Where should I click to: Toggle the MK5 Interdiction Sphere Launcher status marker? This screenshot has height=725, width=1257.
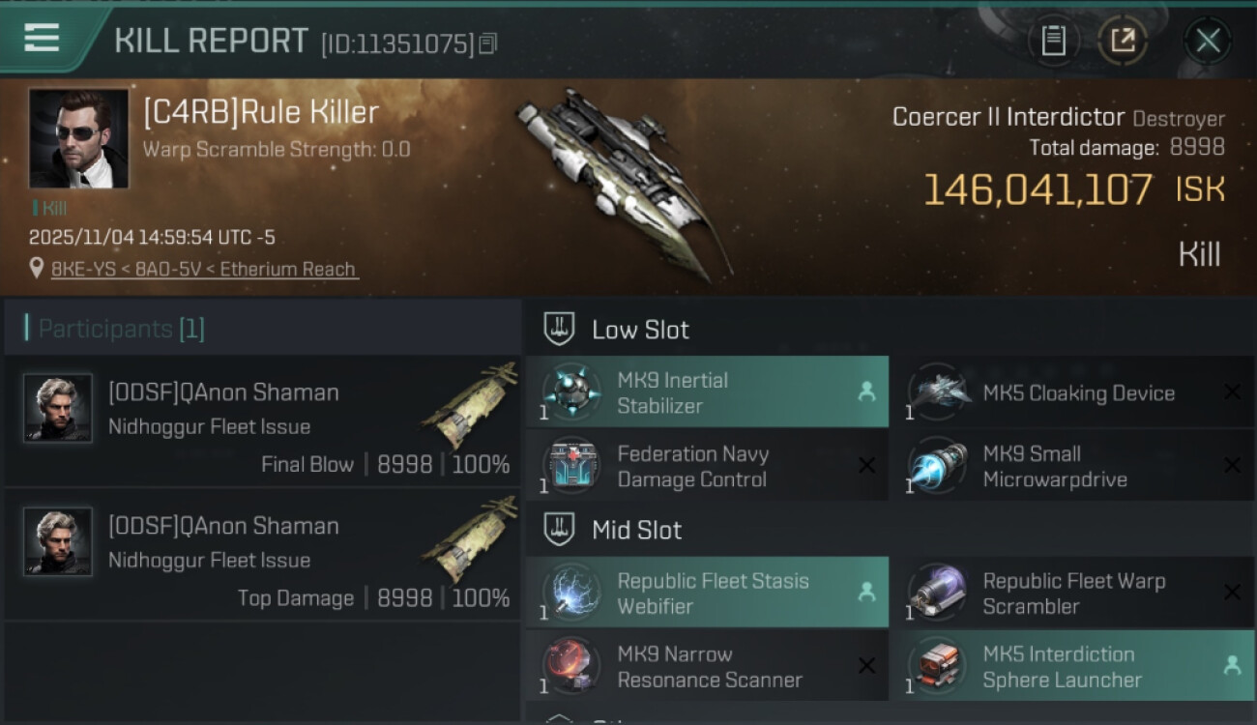coord(1232,665)
